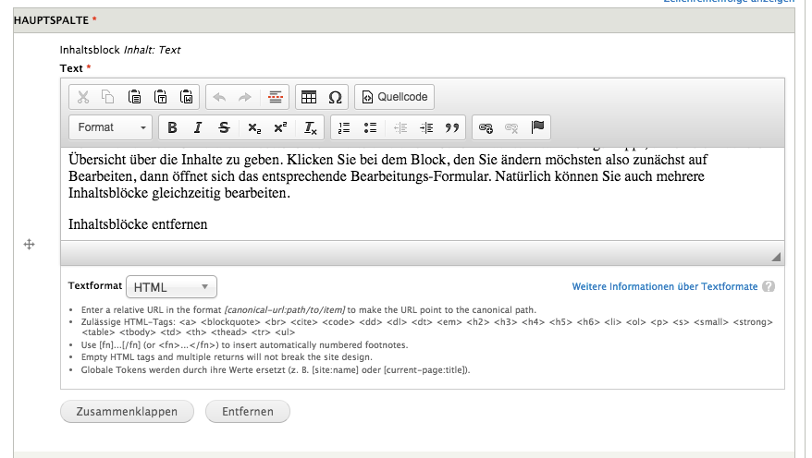Insert a table using the table icon

[x=310, y=97]
